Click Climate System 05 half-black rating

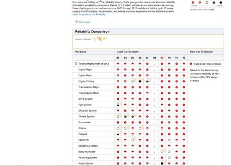click(x=133, y=116)
